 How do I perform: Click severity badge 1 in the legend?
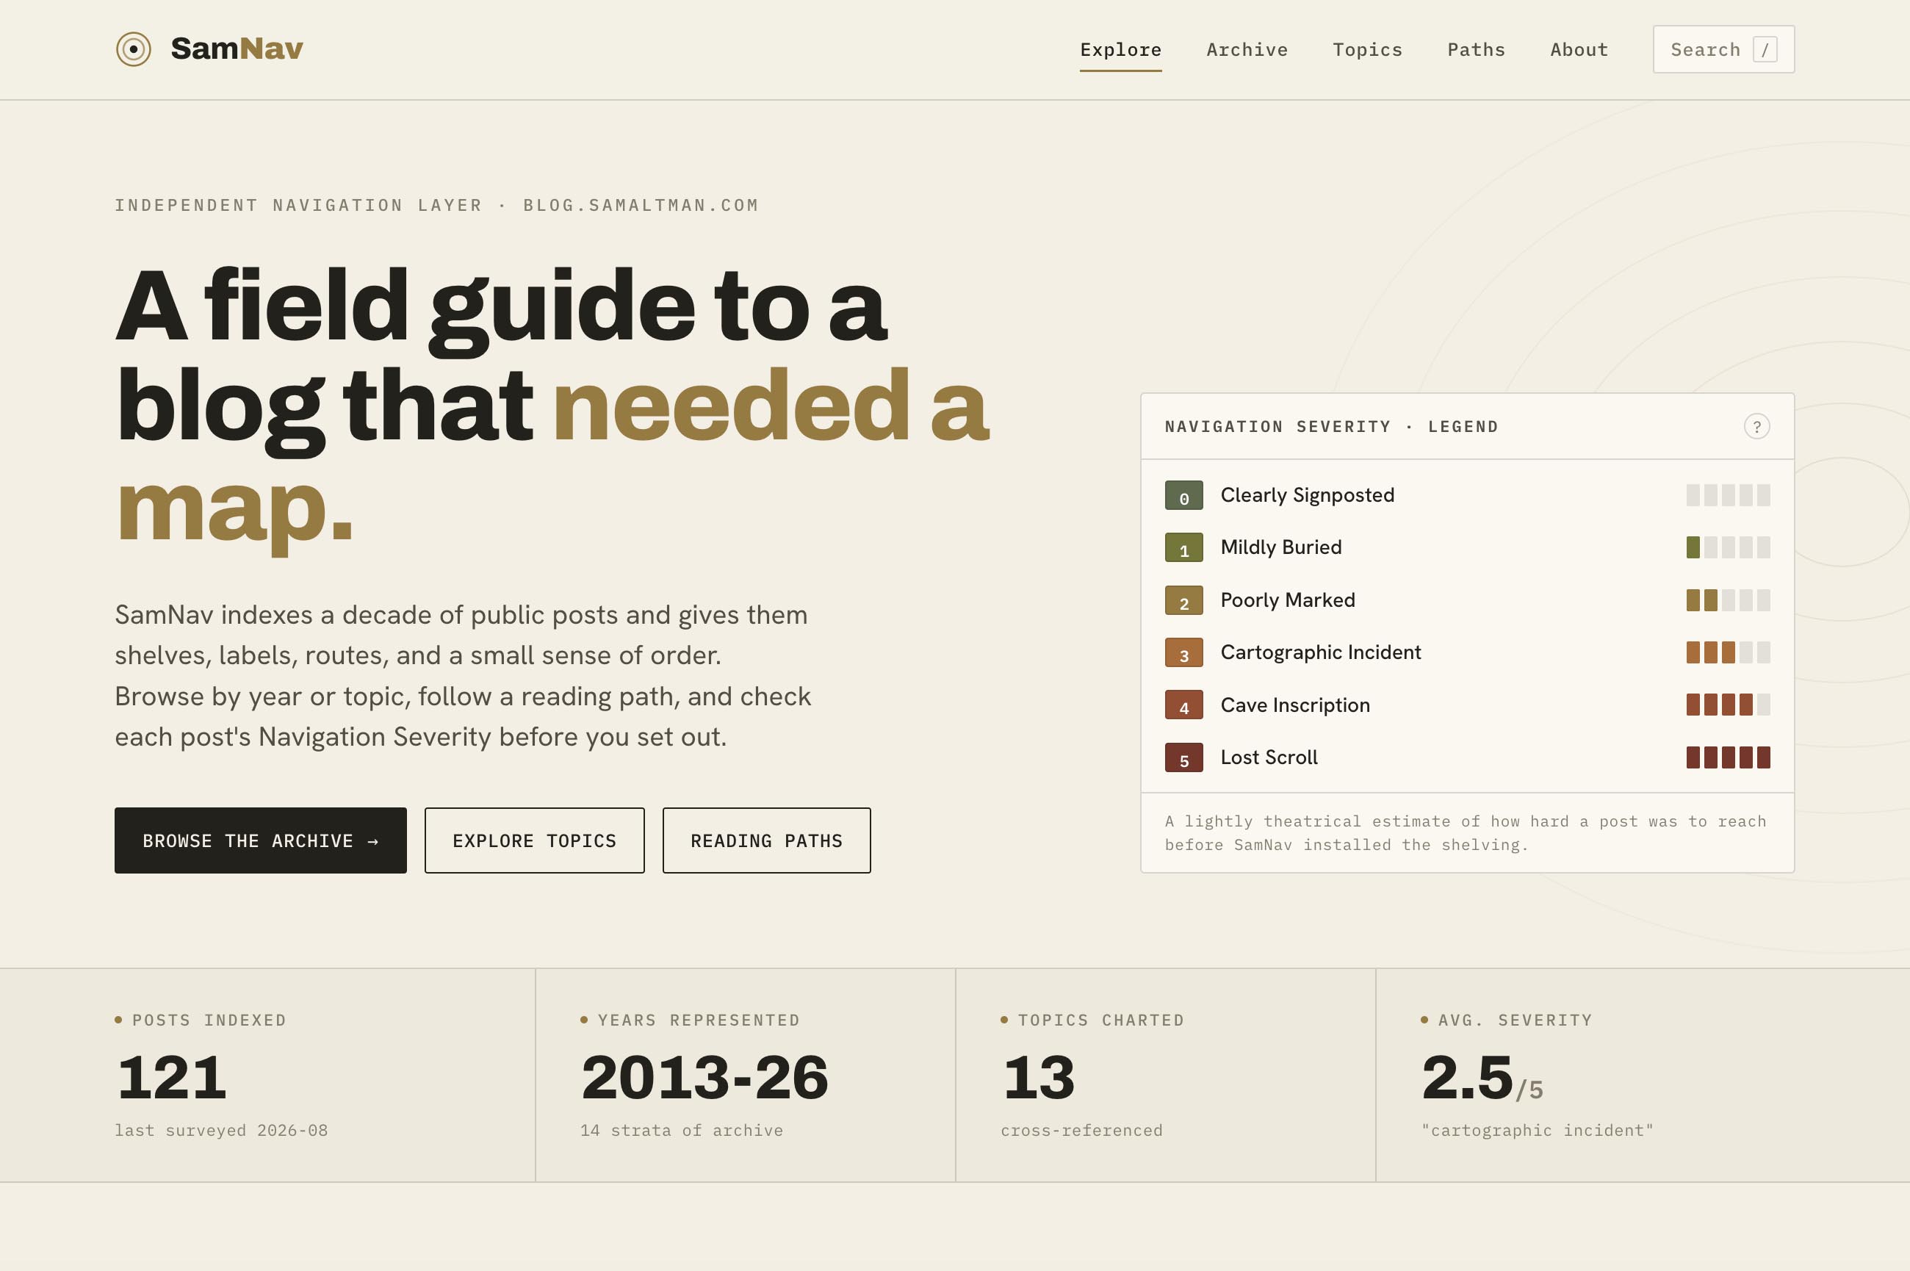[x=1183, y=547]
